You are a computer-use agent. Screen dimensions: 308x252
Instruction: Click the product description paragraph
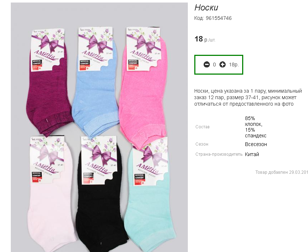pyautogui.click(x=248, y=97)
